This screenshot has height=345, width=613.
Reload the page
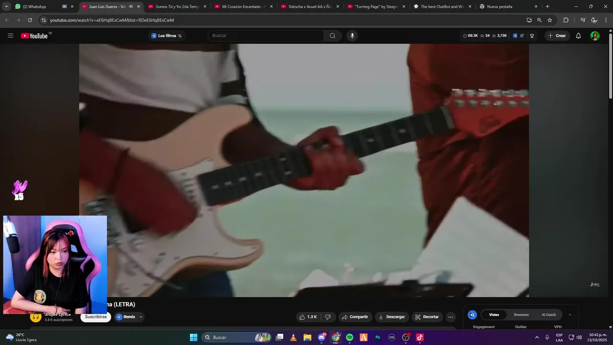point(30,20)
